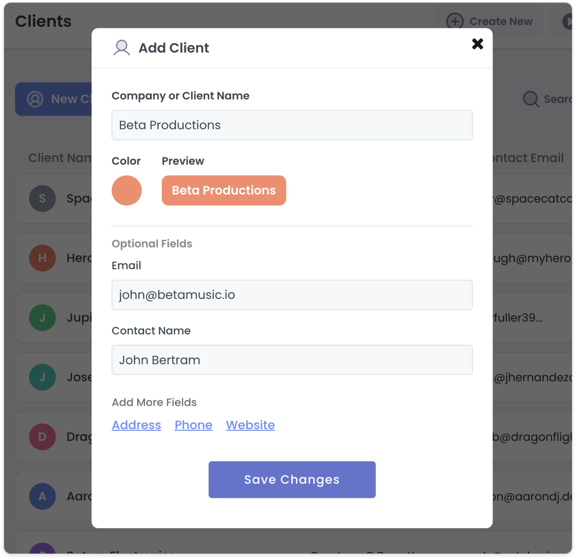Open the Address field link
Screen dimensions: 576x559
(x=136, y=425)
